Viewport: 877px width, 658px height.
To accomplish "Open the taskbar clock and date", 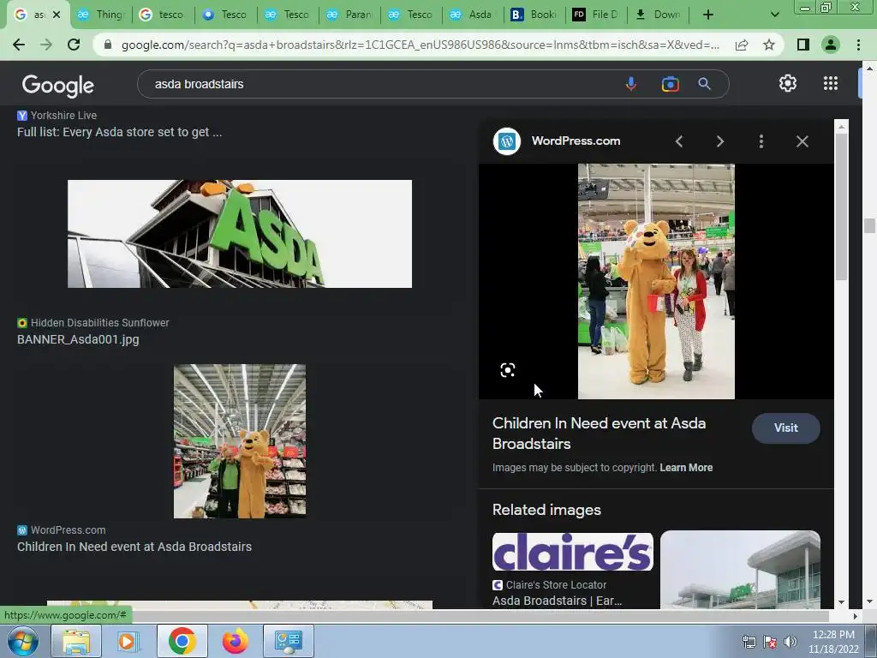I will [833, 642].
